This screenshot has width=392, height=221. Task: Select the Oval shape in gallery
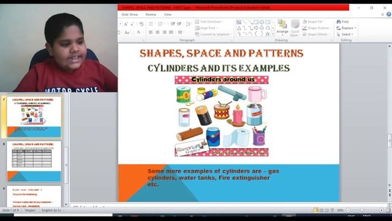point(262,22)
